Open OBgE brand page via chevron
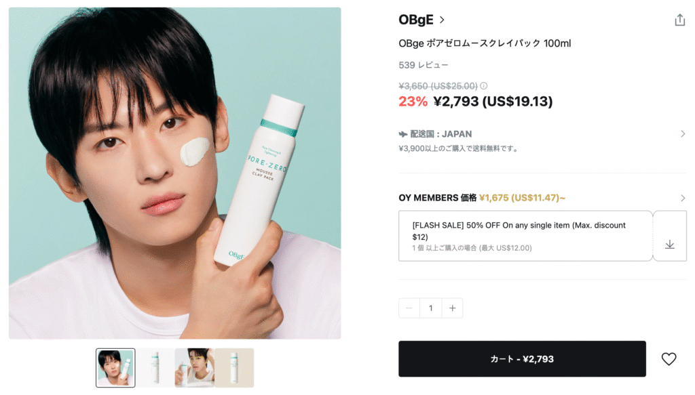 click(x=442, y=20)
